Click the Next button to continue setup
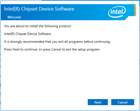This screenshot has height=111, width=140. [x=98, y=102]
